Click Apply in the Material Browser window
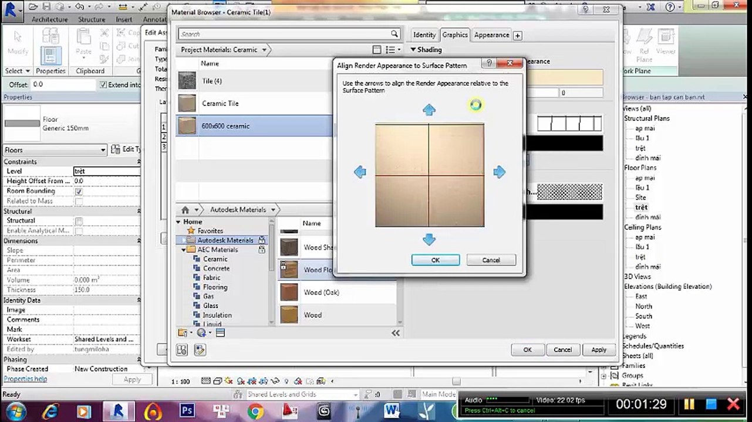 pos(599,350)
